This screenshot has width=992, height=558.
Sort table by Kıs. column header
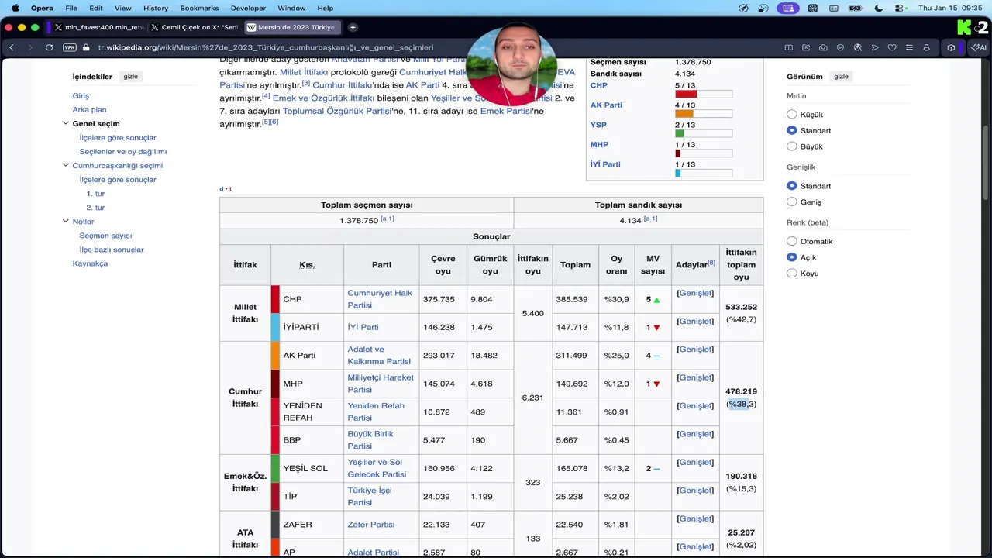tap(307, 265)
